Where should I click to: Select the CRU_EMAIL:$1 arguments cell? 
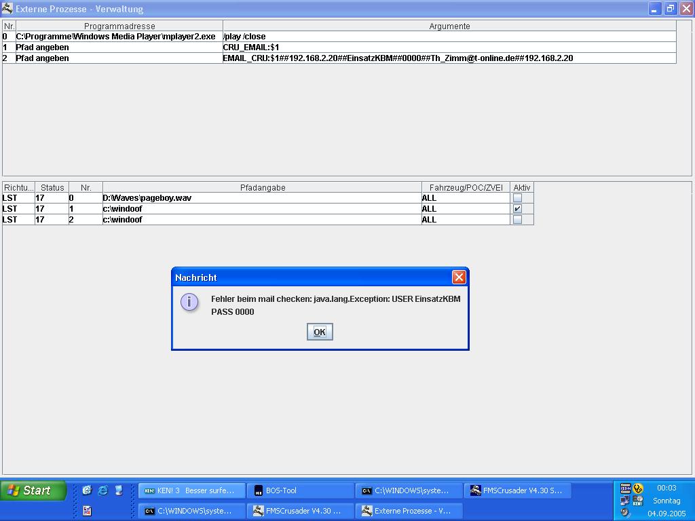click(449, 47)
